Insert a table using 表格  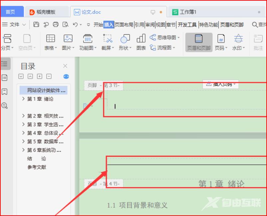click(x=51, y=42)
